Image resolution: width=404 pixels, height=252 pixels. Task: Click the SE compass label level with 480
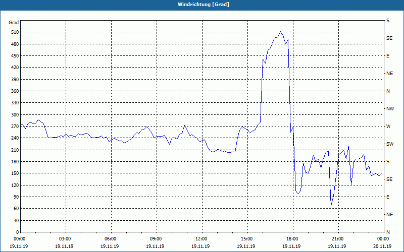coord(389,38)
